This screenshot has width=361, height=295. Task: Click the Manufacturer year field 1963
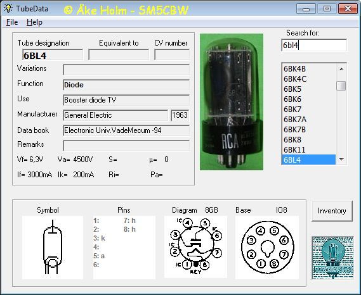180,115
